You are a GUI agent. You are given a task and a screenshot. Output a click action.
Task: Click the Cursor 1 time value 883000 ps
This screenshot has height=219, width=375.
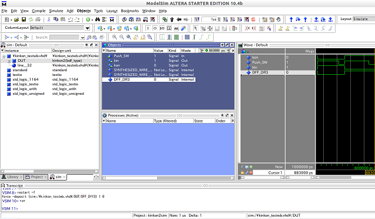coord(303,172)
